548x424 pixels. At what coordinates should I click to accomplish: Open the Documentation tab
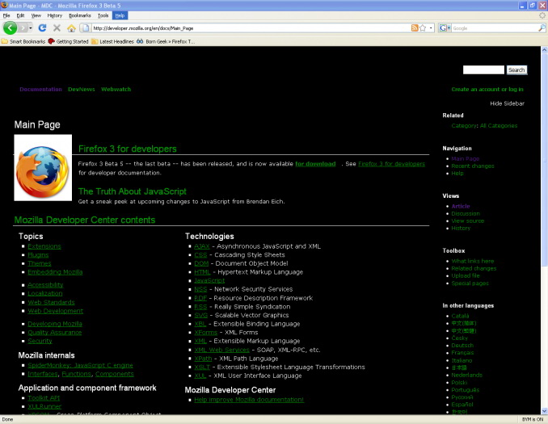(41, 90)
